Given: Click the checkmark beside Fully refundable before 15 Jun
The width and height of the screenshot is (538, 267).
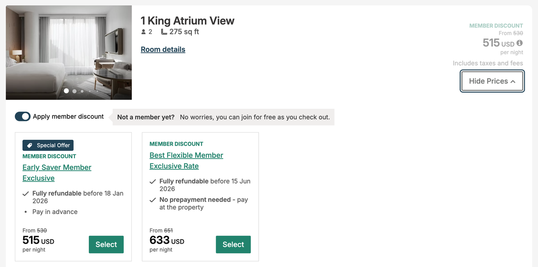Looking at the screenshot, I should 153,181.
